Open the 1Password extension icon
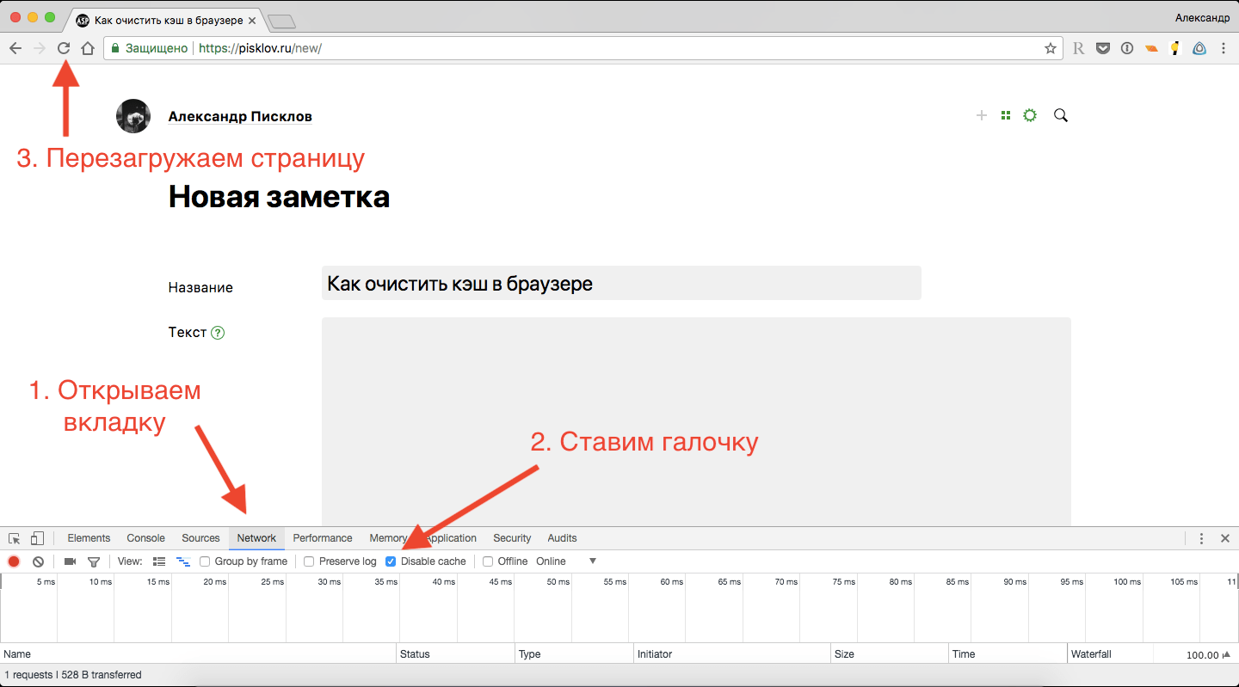1239x687 pixels. (x=1126, y=49)
